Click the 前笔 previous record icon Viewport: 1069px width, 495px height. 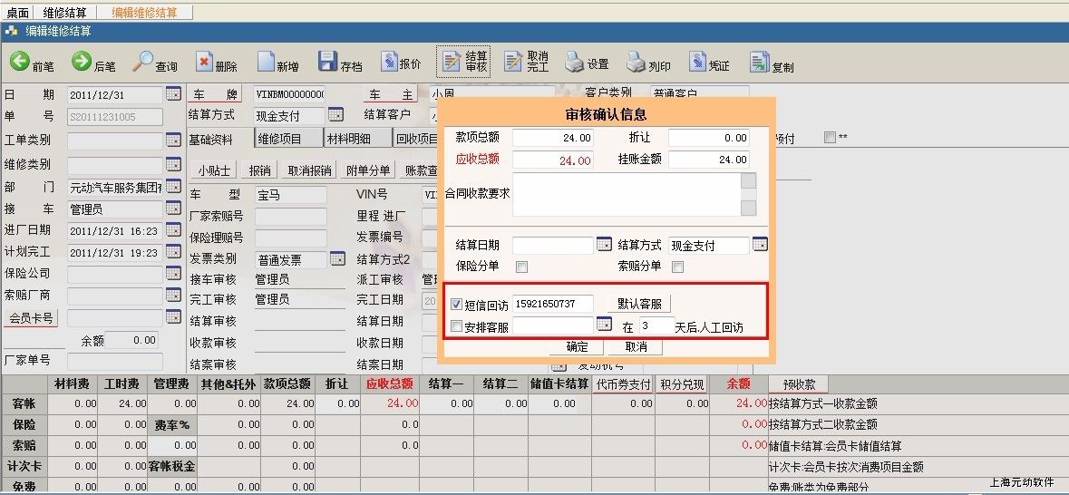point(20,62)
